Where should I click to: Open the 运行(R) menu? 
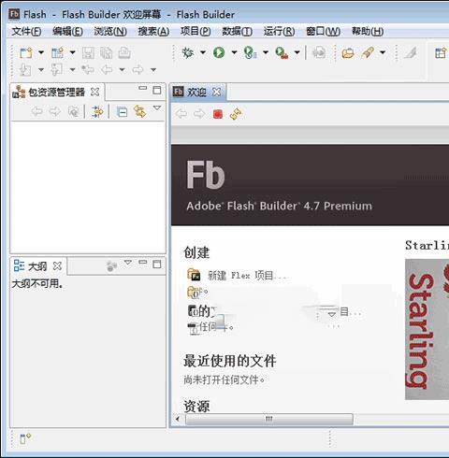(x=279, y=32)
